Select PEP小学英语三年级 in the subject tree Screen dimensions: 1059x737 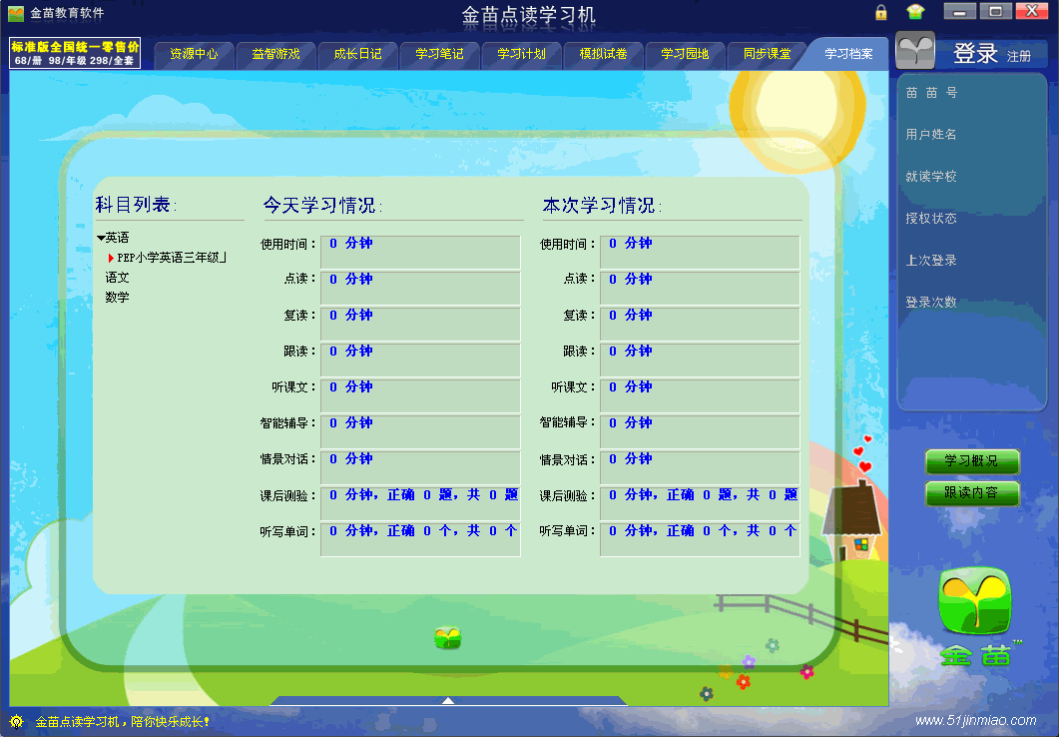pyautogui.click(x=172, y=258)
